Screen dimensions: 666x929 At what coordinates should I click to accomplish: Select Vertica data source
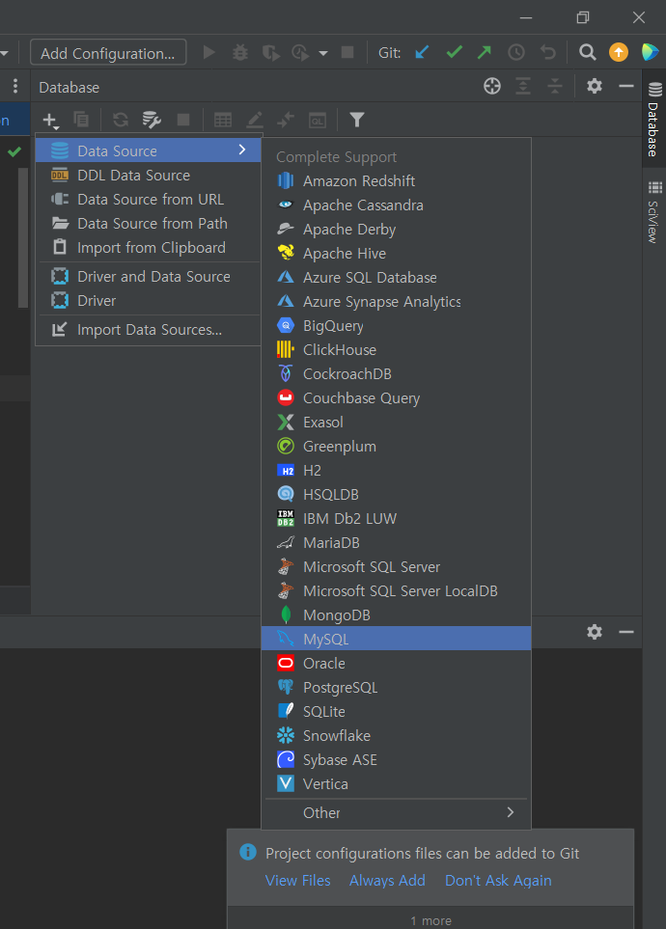(396, 784)
